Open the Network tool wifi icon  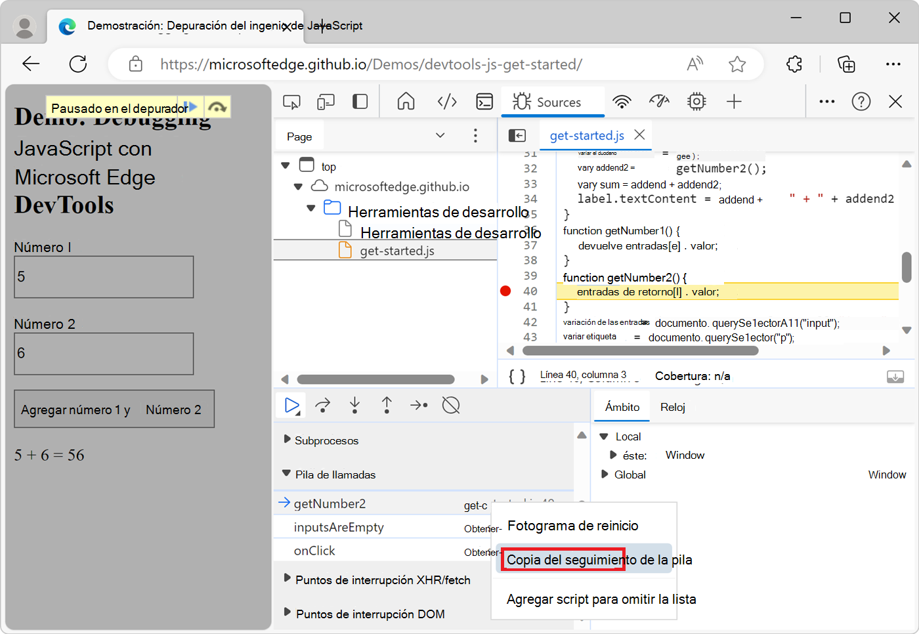622,102
